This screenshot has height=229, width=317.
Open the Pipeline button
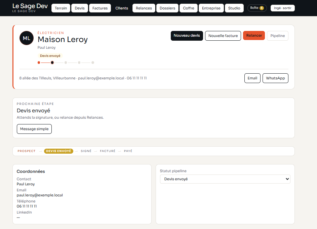[278, 36]
